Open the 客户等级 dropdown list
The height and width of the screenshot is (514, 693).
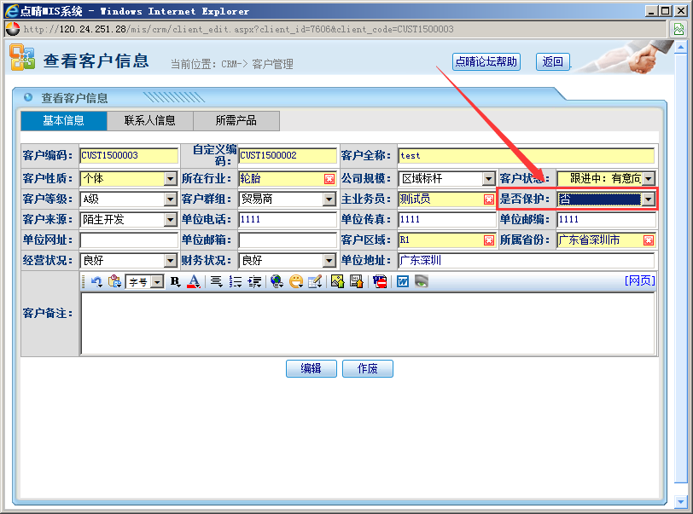[170, 199]
